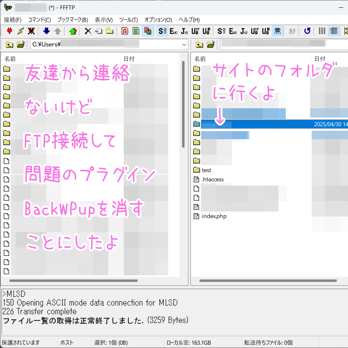Open the ブックマーク(B) menu
The image size is (348, 348).
(x=73, y=20)
